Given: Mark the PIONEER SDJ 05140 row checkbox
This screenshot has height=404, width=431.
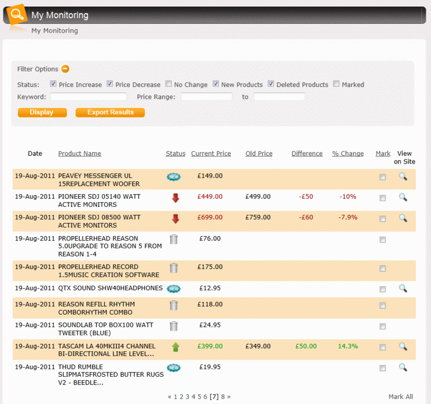Looking at the screenshot, I should click(x=383, y=198).
